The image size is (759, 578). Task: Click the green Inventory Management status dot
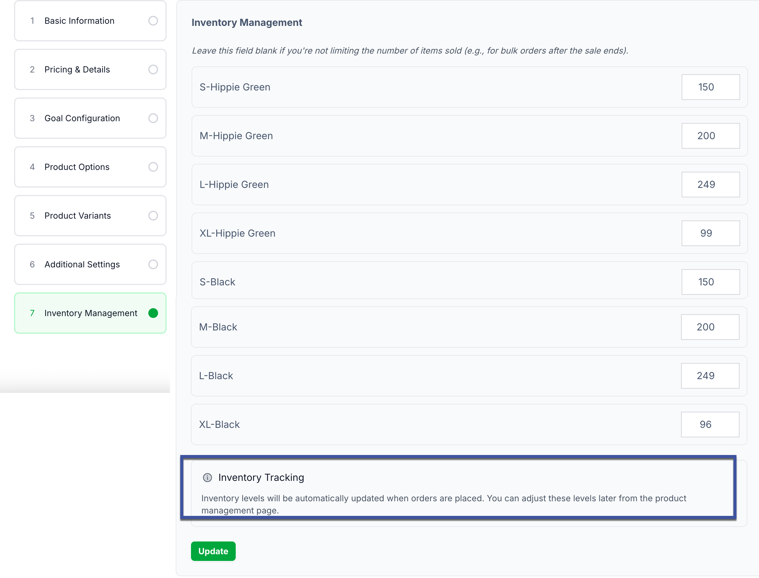pos(153,313)
